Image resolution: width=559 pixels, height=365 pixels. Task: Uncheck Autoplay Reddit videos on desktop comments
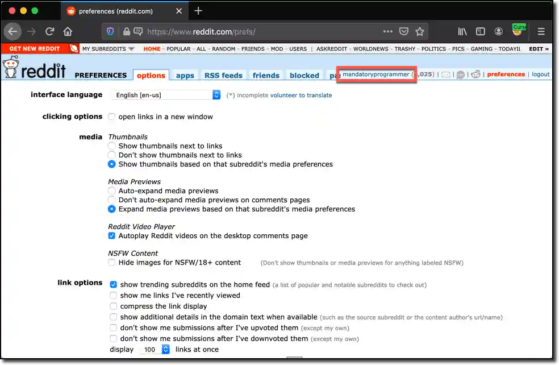[111, 236]
